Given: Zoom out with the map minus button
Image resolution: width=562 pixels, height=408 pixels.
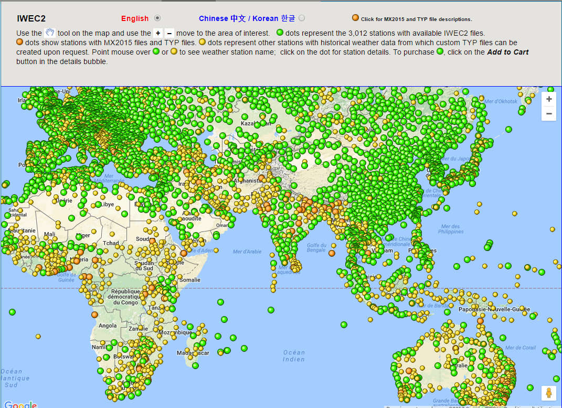Looking at the screenshot, I should coord(549,113).
